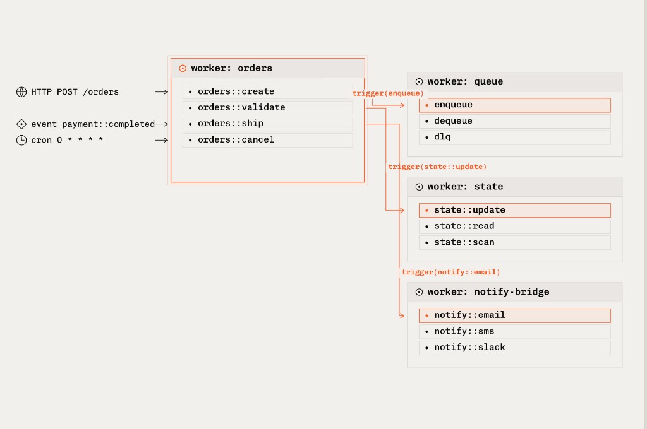Click the target icon in worker: queue header
This screenshot has height=429, width=647.
(419, 82)
